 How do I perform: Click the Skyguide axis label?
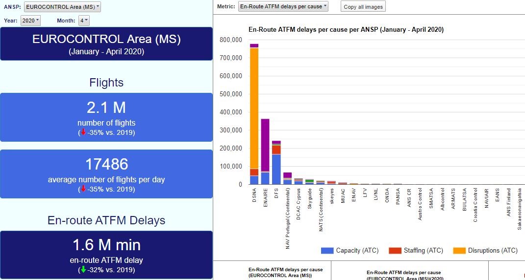310,198
